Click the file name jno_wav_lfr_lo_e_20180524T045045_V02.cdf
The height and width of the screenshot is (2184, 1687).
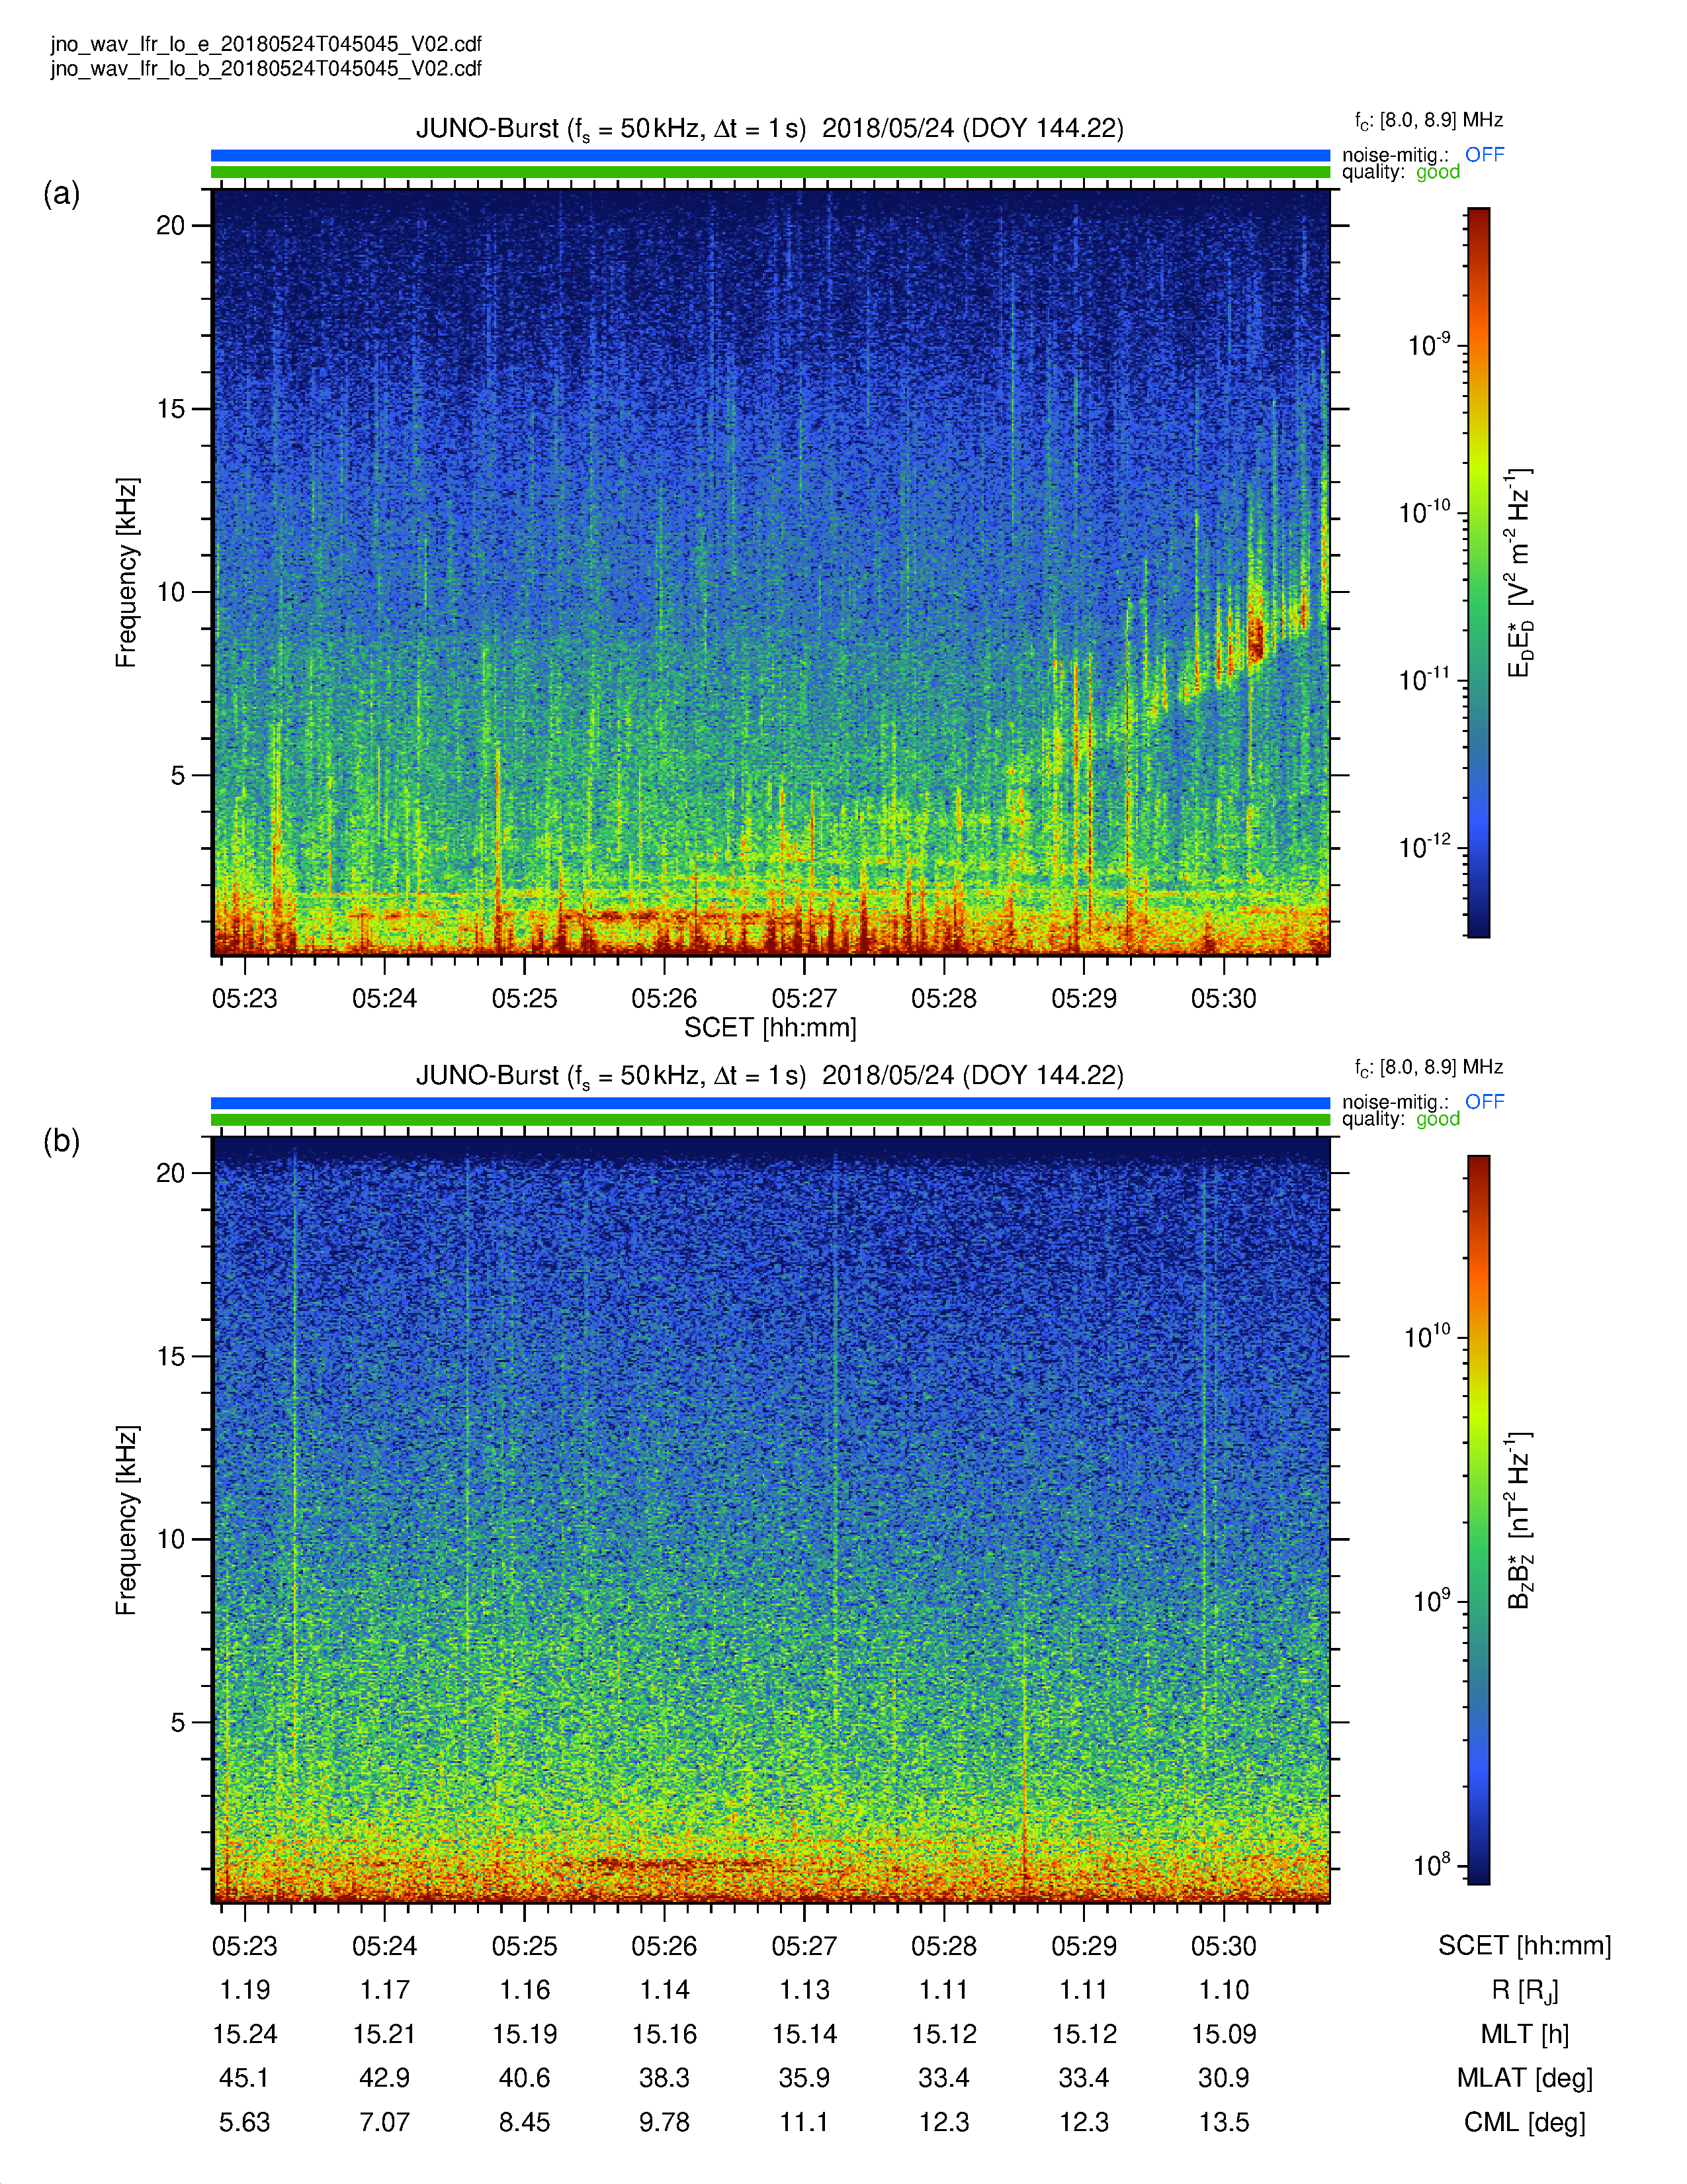266,44
